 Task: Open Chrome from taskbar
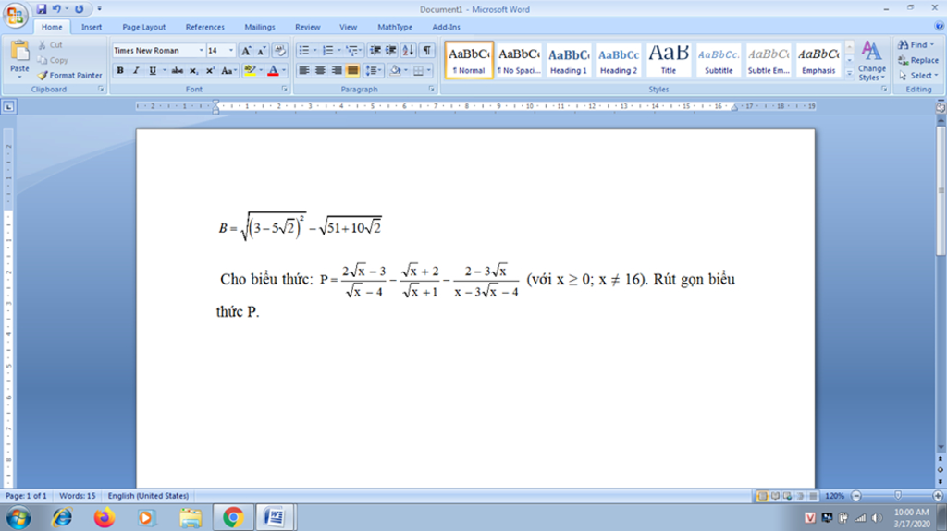[x=233, y=518]
